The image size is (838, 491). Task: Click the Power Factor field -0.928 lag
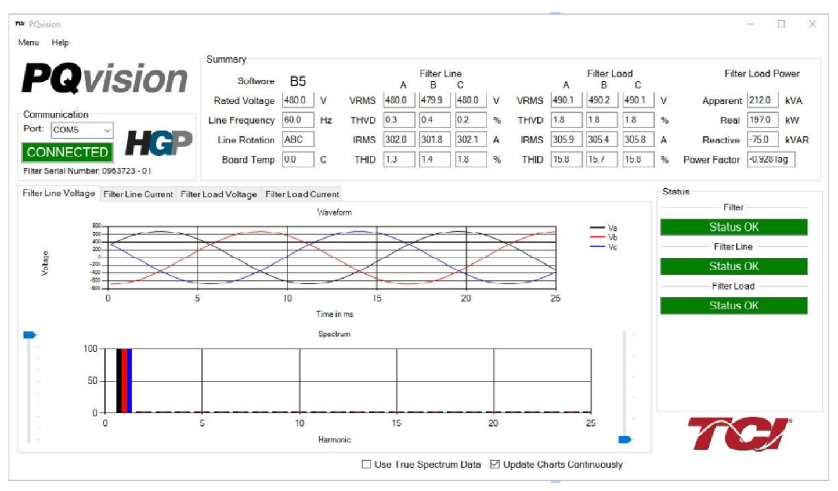pyautogui.click(x=771, y=160)
